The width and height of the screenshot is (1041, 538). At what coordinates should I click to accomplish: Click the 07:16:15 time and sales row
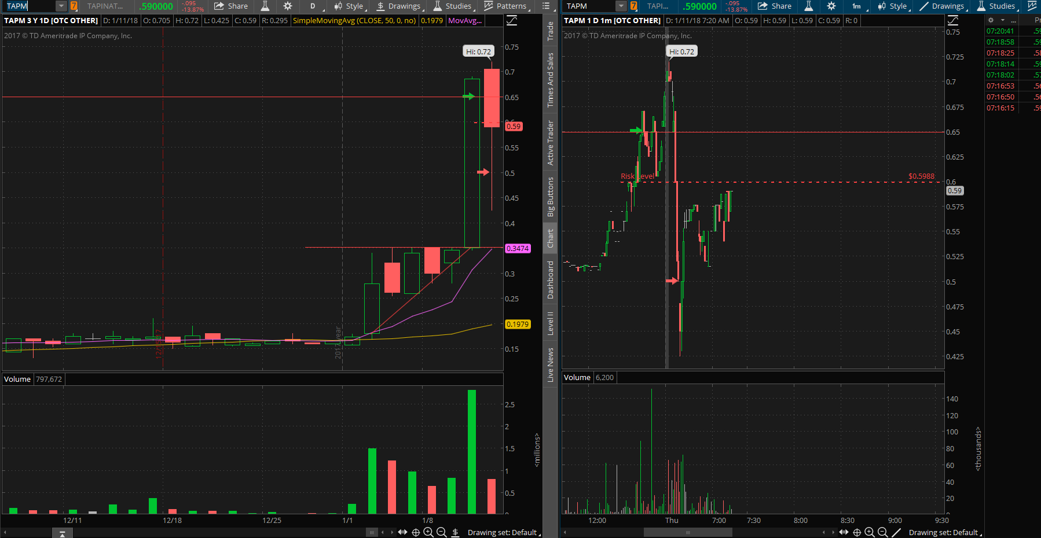click(1013, 108)
